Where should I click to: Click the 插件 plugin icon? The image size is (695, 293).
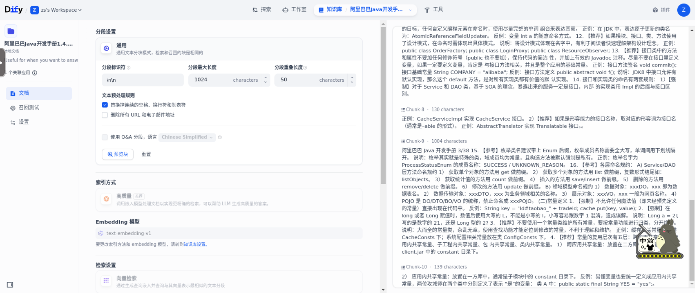pos(655,10)
